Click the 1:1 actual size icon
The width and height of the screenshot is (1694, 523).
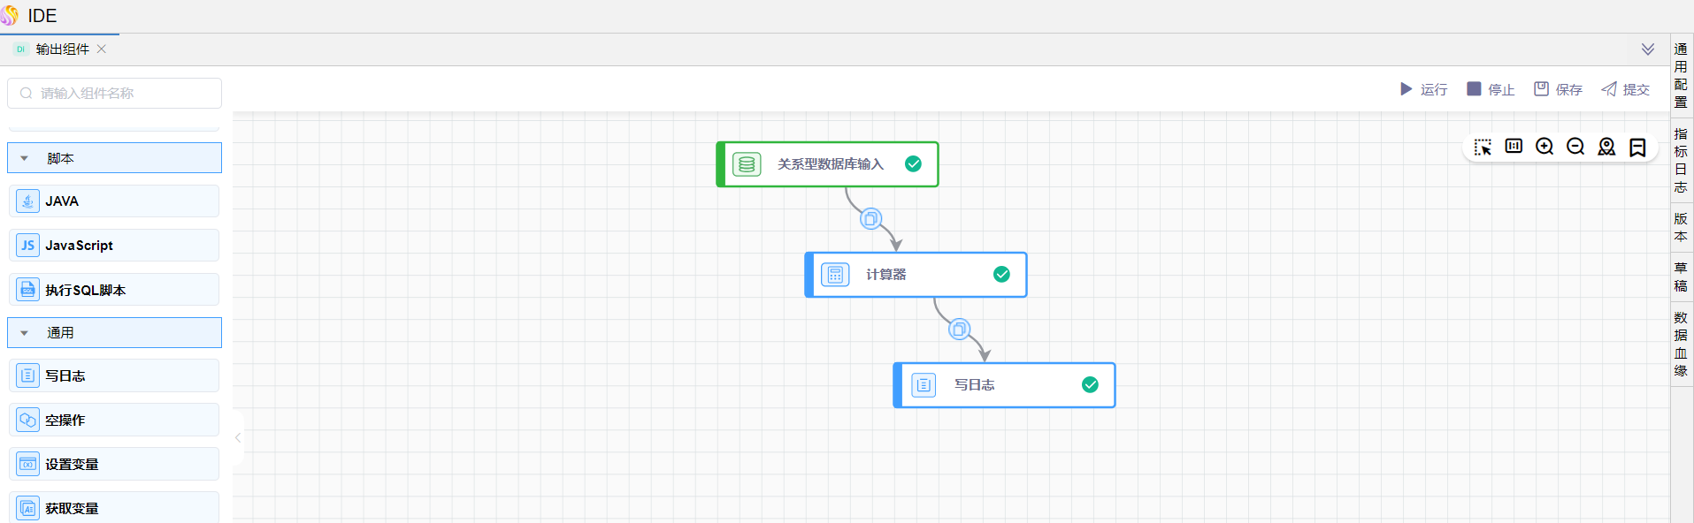[1514, 147]
